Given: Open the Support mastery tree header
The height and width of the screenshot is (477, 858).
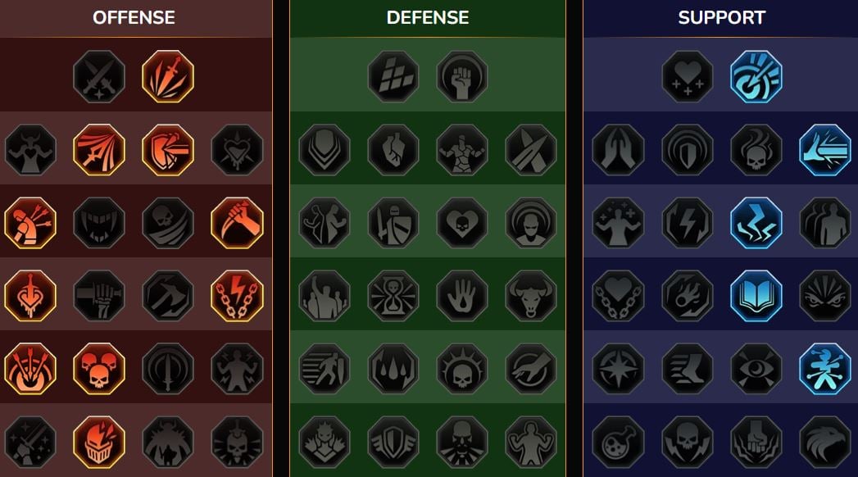Looking at the screenshot, I should click(x=721, y=17).
